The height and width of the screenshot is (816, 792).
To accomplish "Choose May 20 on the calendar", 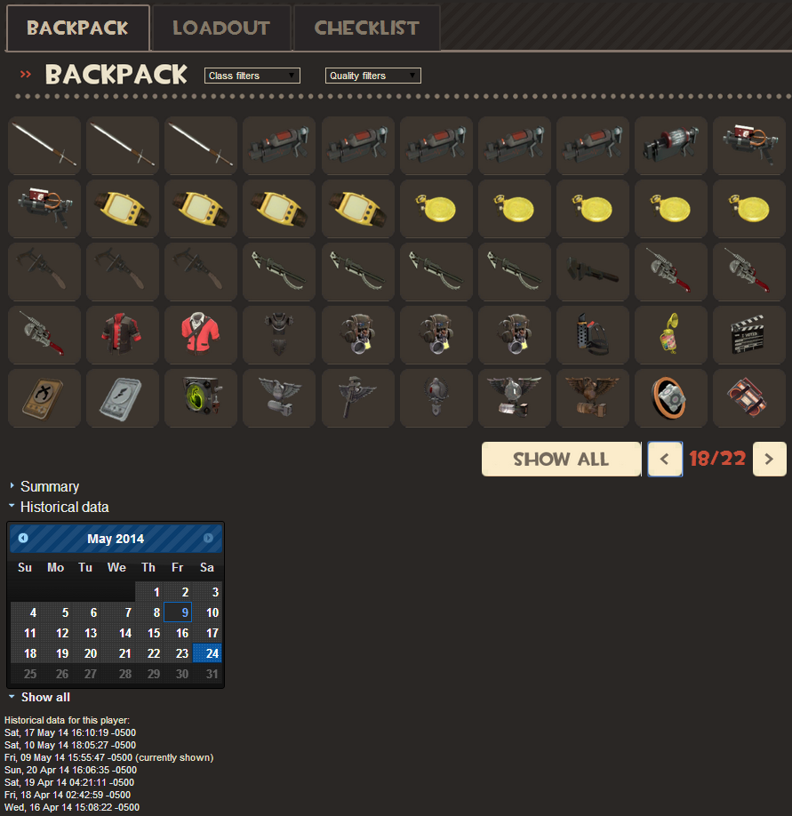I will tap(86, 653).
